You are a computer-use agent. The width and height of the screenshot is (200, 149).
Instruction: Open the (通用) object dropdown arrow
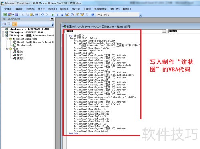click(x=164, y=31)
